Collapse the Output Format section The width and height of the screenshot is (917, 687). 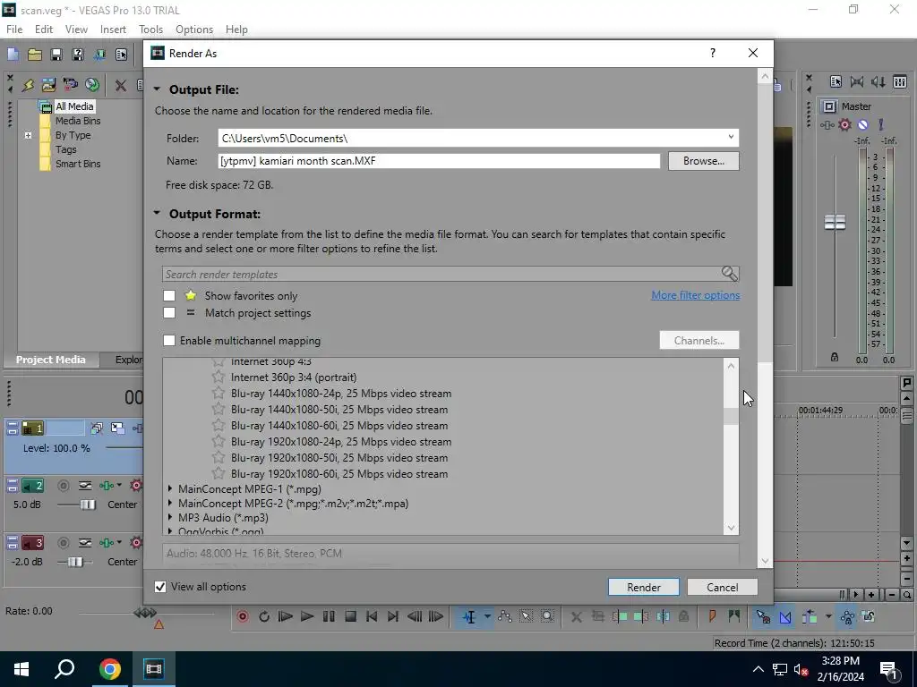157,213
